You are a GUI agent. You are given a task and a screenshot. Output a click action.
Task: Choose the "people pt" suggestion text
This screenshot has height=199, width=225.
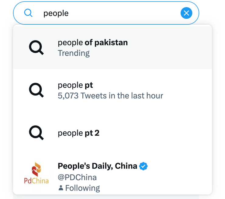click(75, 85)
